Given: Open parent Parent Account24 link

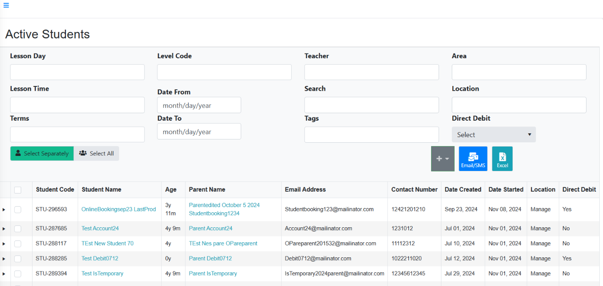Looking at the screenshot, I should [211, 229].
